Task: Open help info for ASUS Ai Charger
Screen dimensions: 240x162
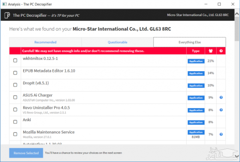Action: pyautogui.click(x=221, y=98)
